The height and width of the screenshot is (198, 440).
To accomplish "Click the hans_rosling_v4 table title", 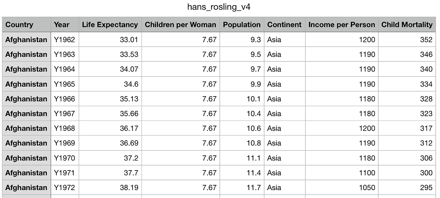I will [x=219, y=7].
